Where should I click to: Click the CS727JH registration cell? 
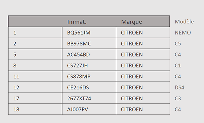click(89, 65)
